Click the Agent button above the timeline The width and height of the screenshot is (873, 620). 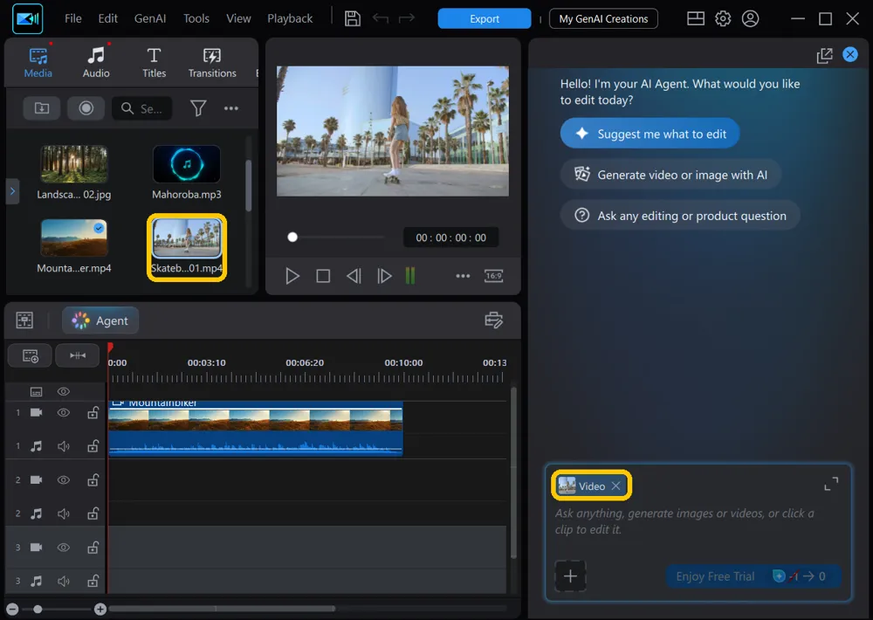point(100,320)
